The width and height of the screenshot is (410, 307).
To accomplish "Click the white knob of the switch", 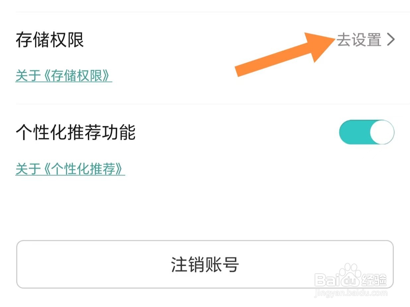I will point(382,132).
